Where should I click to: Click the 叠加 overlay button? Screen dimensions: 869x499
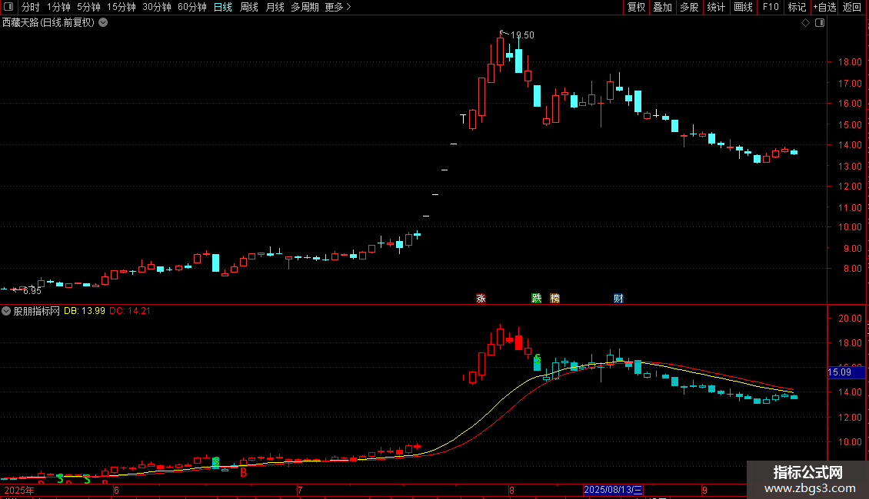pyautogui.click(x=662, y=7)
